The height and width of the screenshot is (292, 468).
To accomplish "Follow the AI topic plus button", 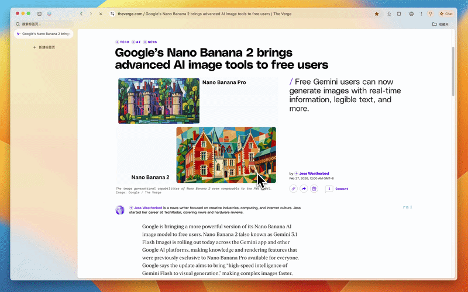I will pyautogui.click(x=133, y=42).
